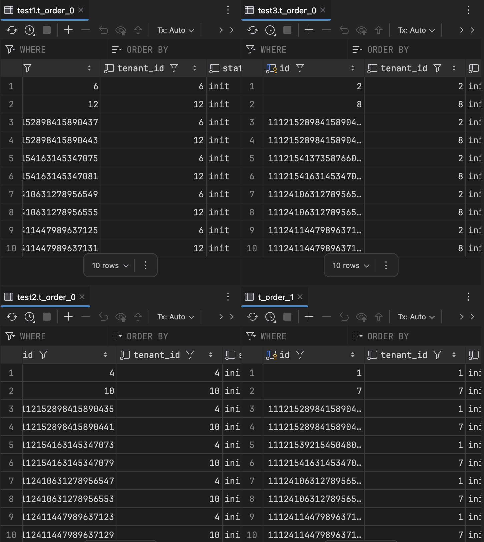This screenshot has height=542, width=484.
Task: Click WHERE filter field in test2.t_order_0
Action: [60, 336]
